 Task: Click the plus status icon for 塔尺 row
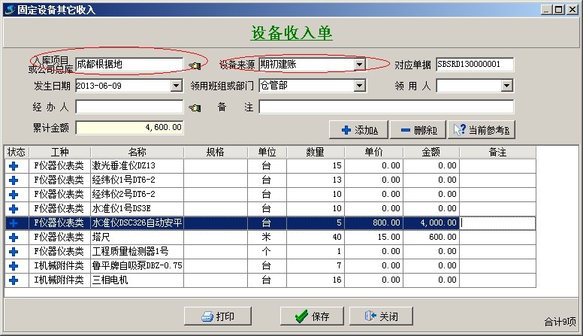[x=14, y=237]
